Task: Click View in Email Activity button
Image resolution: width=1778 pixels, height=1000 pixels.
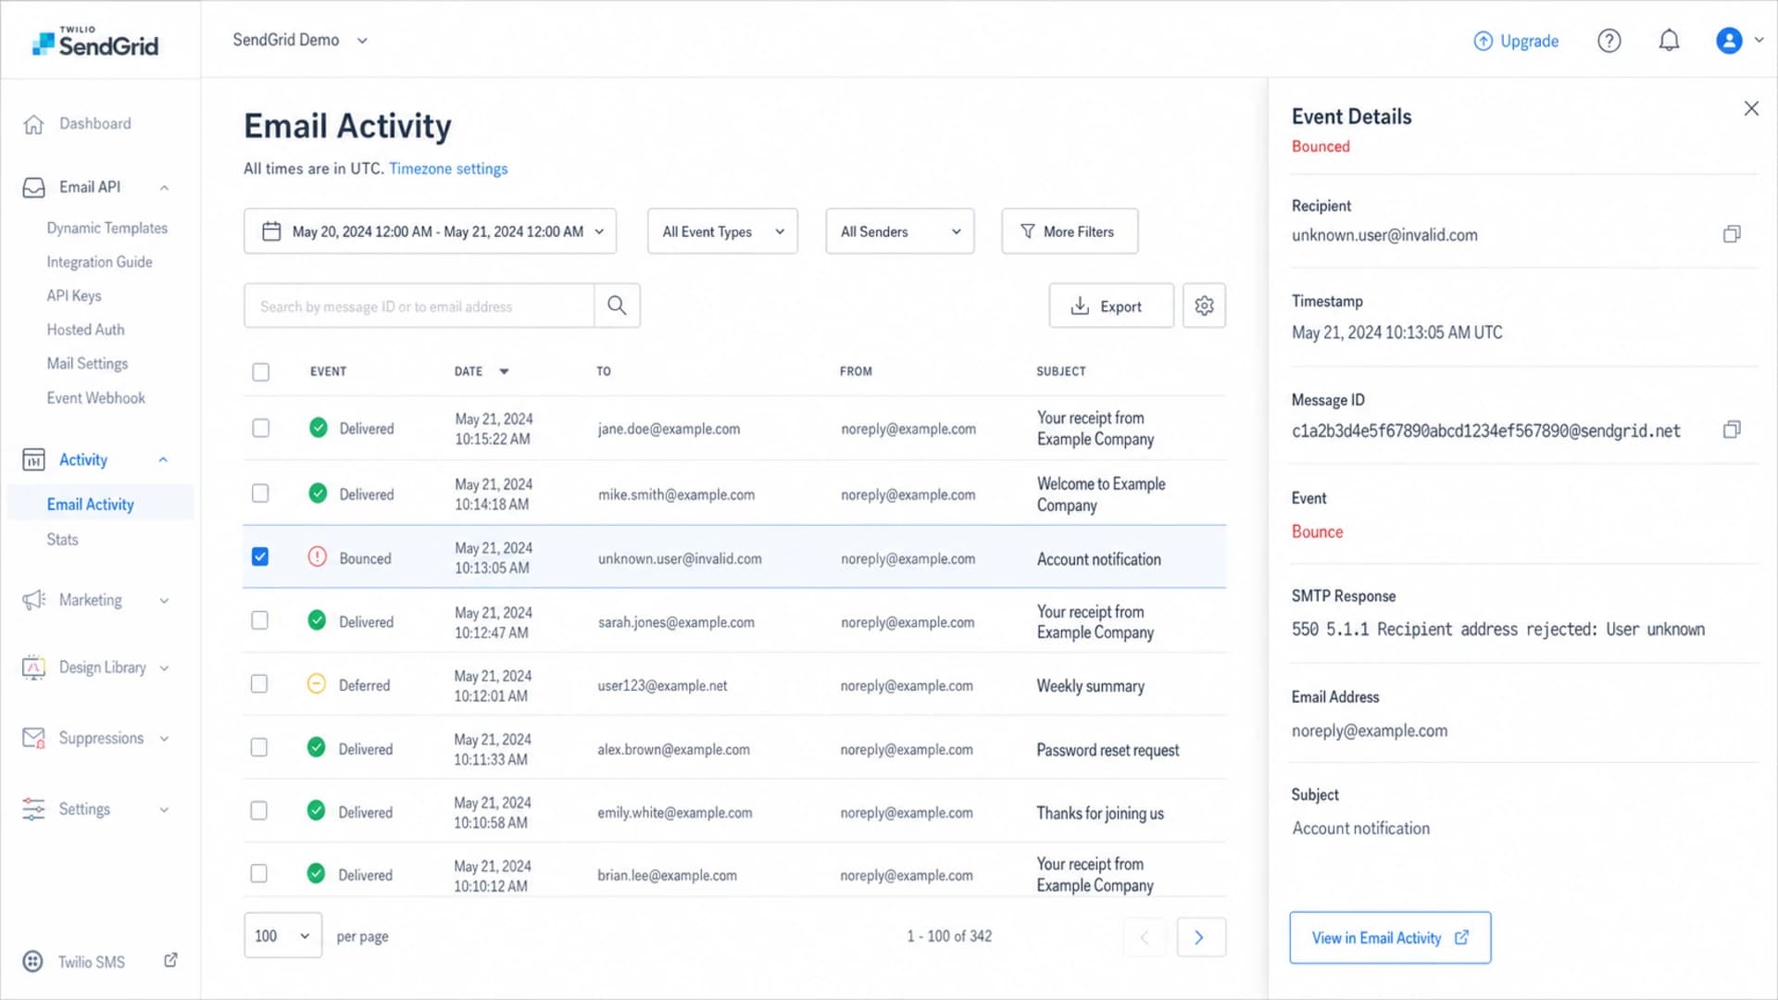Action: [x=1390, y=938]
